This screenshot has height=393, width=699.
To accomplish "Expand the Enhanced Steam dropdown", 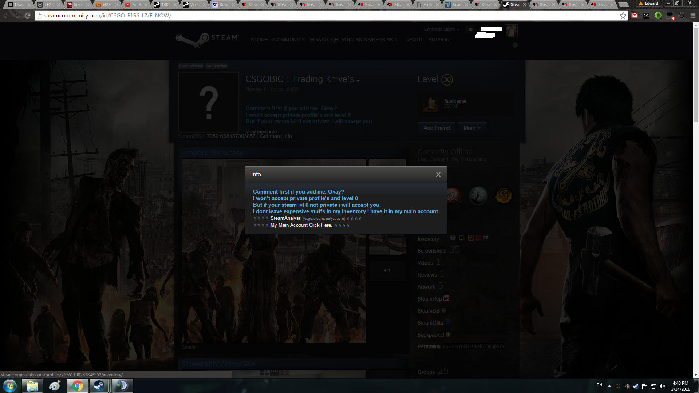I will click(x=442, y=29).
